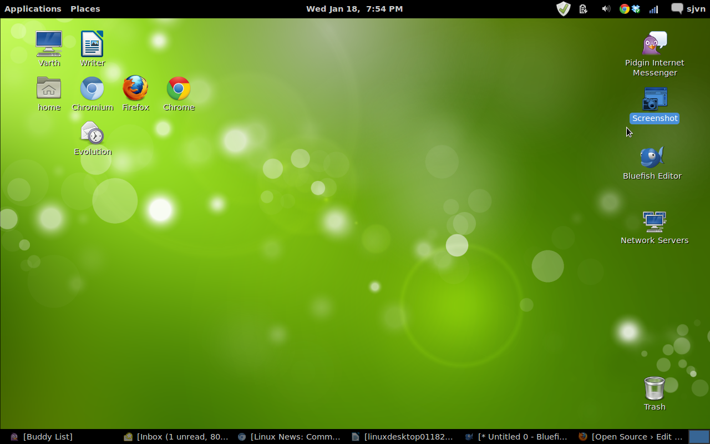Open the Places menu
Image resolution: width=710 pixels, height=444 pixels.
[85, 9]
